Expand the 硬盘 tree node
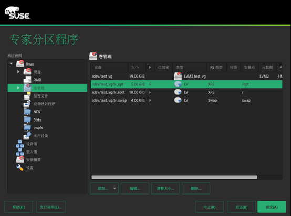 18,72
